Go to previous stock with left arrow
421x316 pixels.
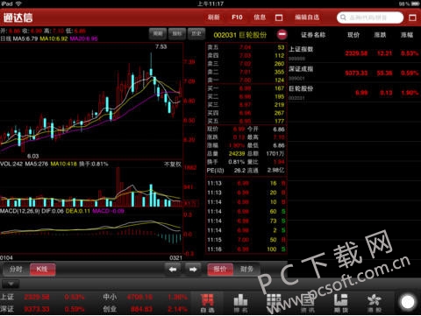point(173,269)
